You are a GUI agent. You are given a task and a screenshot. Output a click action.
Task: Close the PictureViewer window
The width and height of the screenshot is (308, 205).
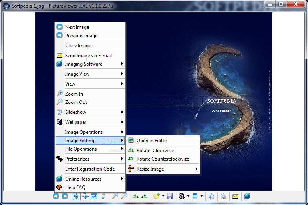296,4
